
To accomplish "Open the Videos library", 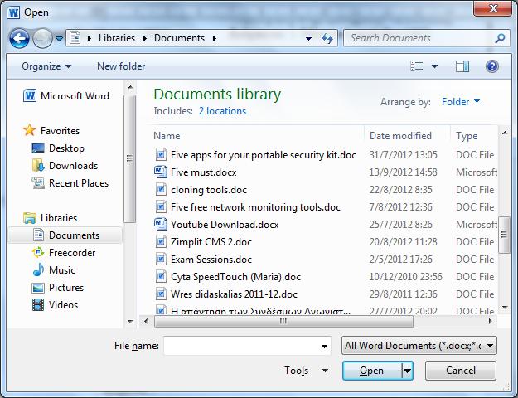I will (x=55, y=305).
